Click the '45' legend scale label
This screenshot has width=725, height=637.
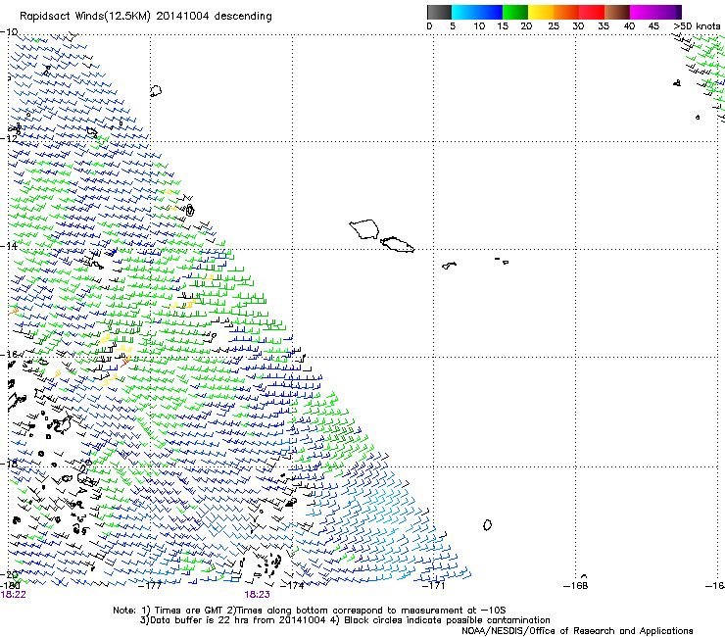point(653,25)
